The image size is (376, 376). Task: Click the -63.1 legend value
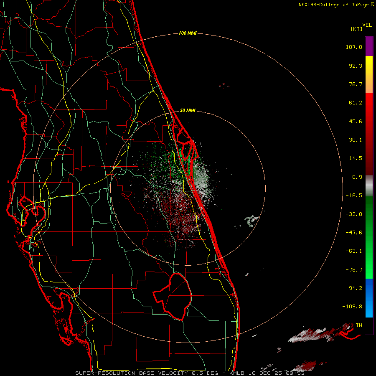pos(354,251)
